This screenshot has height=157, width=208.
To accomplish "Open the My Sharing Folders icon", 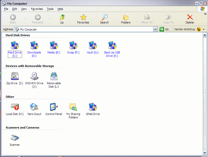I will [x=73, y=107].
